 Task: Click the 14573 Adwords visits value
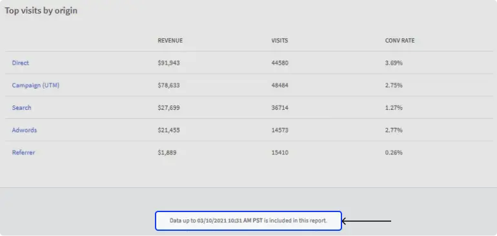click(x=280, y=130)
